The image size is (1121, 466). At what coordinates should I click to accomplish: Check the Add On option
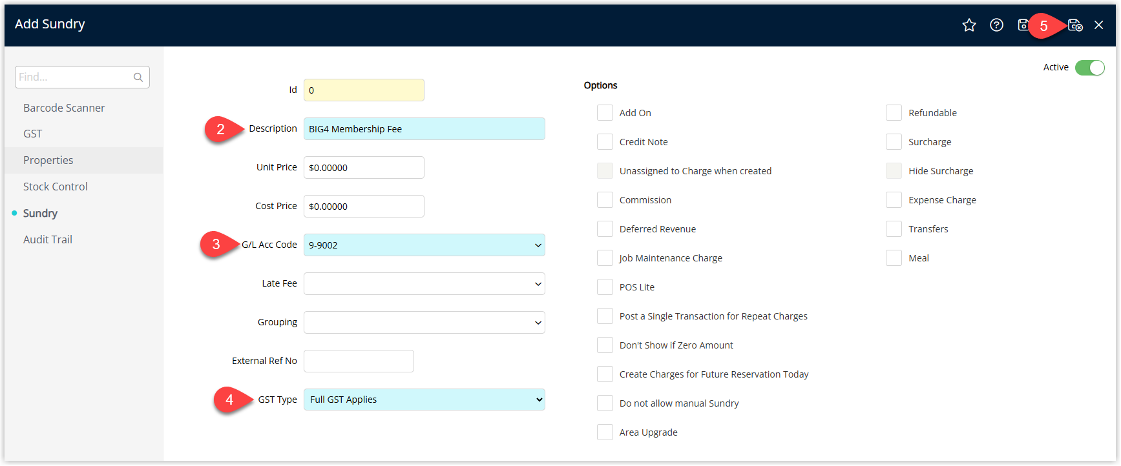pyautogui.click(x=605, y=113)
